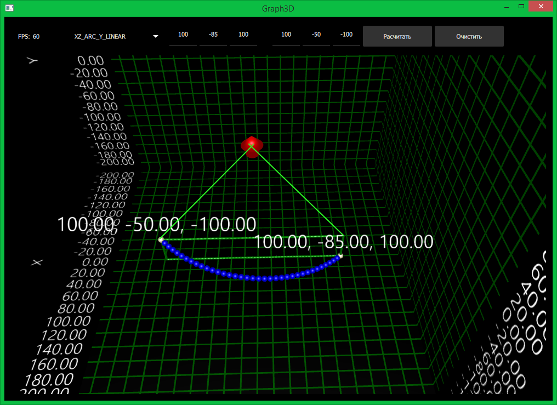Image resolution: width=557 pixels, height=405 pixels.
Task: Close the Graph3D window
Action: [x=541, y=6]
